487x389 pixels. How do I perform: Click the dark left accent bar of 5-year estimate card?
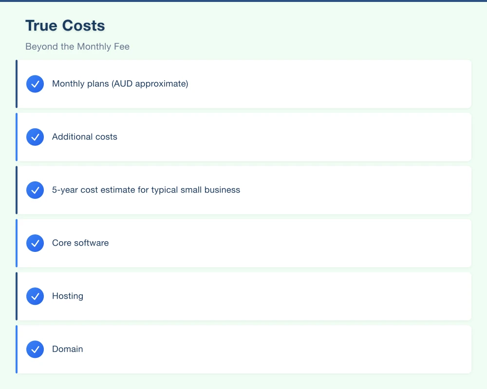click(x=17, y=190)
